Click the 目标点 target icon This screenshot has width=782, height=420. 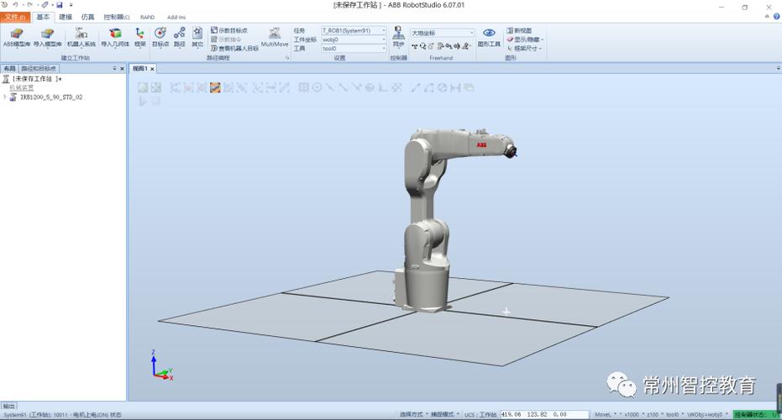pyautogui.click(x=160, y=38)
